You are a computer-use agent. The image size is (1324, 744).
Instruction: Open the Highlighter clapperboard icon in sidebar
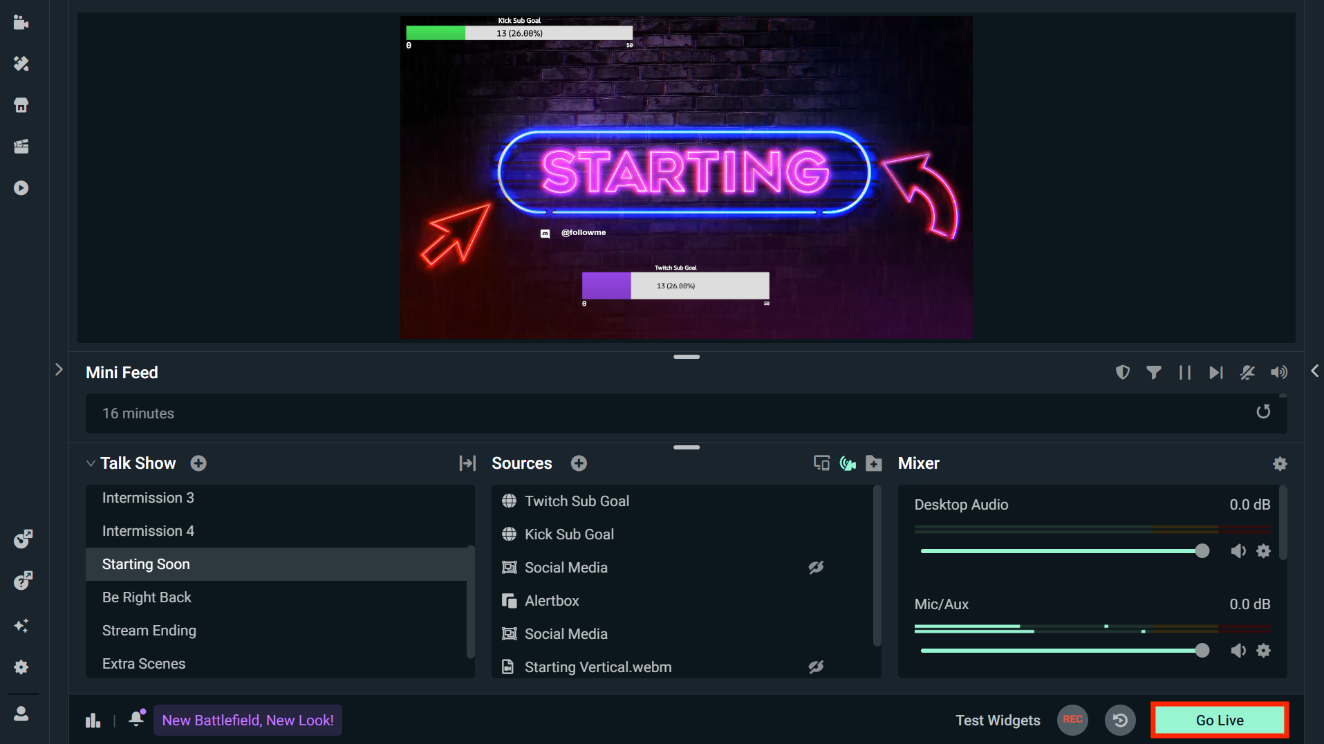(x=21, y=147)
